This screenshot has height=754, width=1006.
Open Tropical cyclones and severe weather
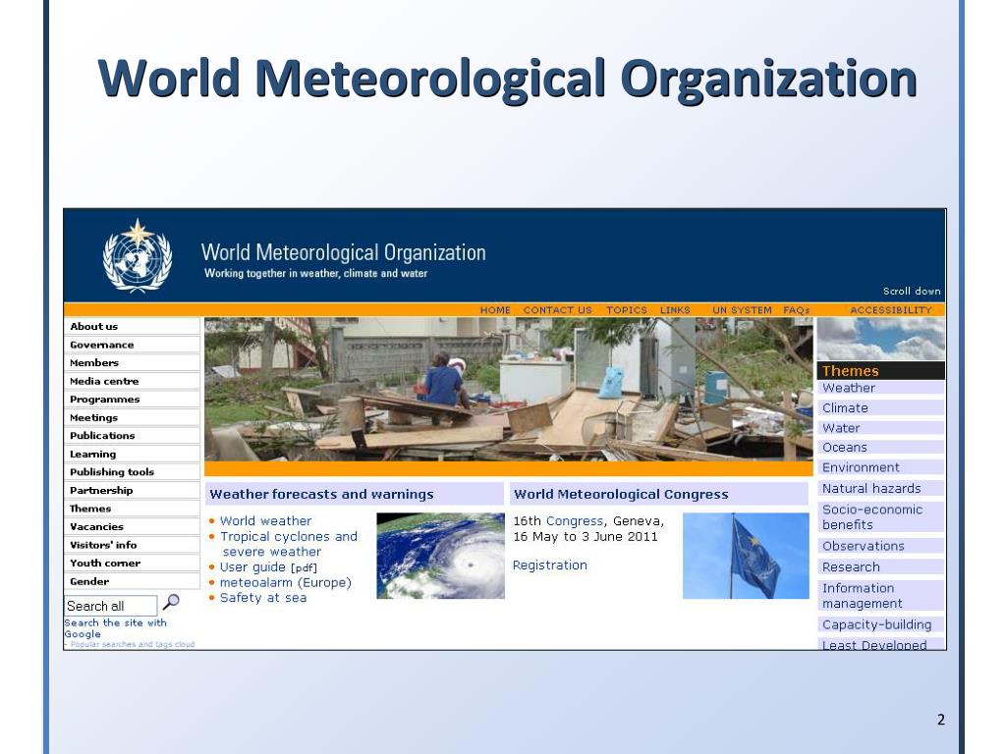coord(289,544)
